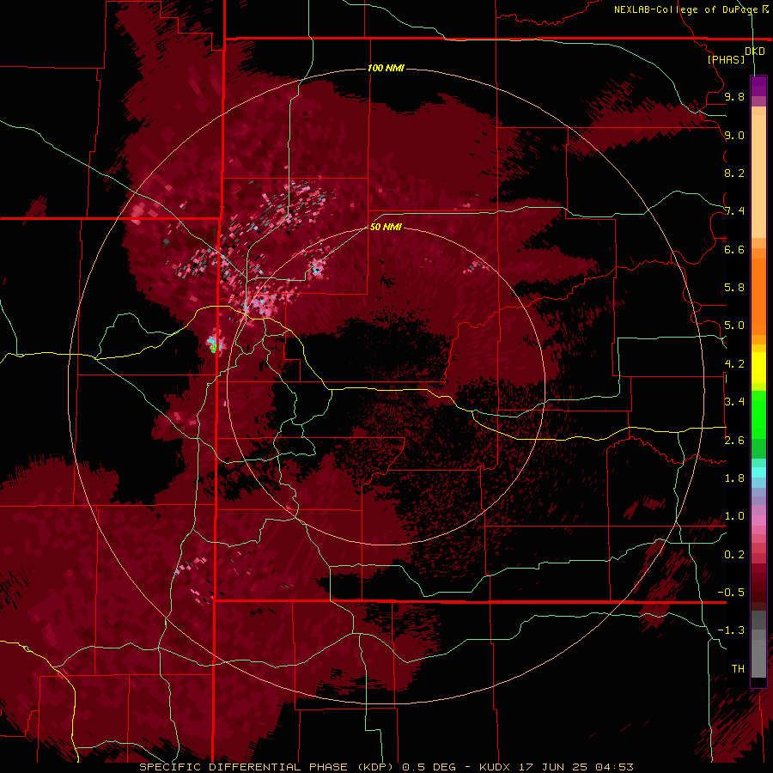This screenshot has width=773, height=773.
Task: Click the -1.3 scale label
Action: [731, 630]
